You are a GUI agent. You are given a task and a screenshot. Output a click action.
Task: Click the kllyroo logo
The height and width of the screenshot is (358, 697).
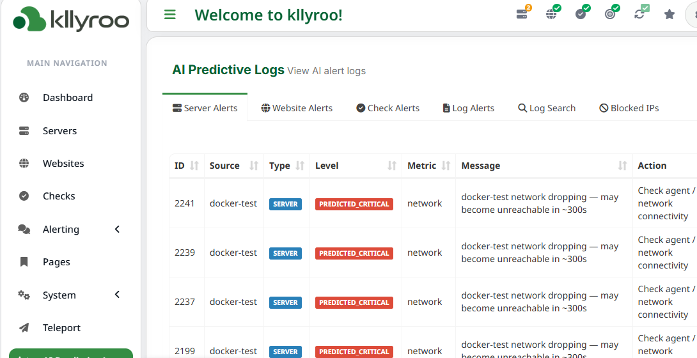[x=71, y=19]
